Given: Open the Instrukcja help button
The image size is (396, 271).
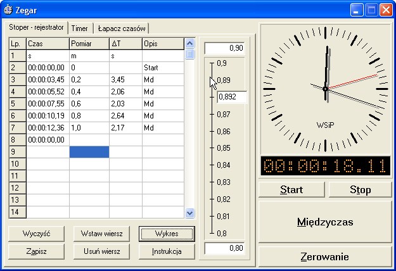Looking at the screenshot, I should [167, 251].
